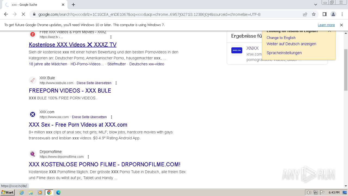The height and width of the screenshot is (196, 348).
Task: Open XXX Sex - Free Porn Videos result
Action: coord(78,125)
